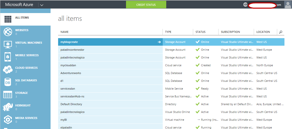Screen dimensions: 292x129
Task: Sort items by the Status column header
Action: click(200, 32)
